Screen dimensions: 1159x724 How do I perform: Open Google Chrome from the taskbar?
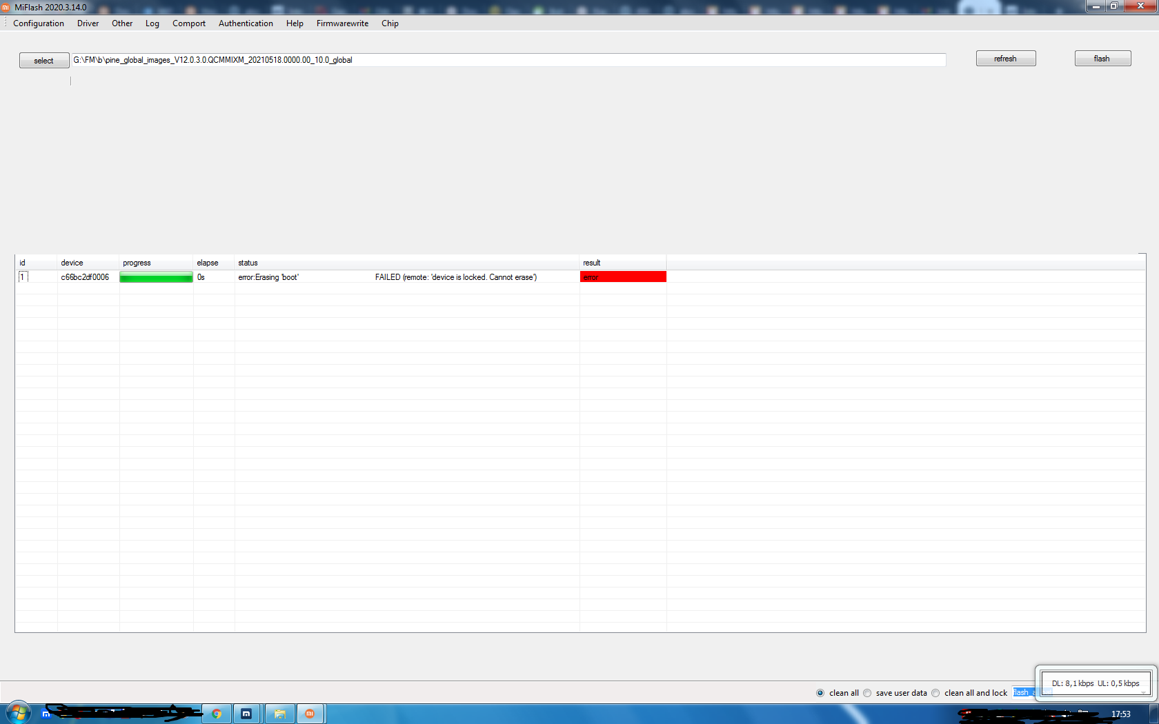pyautogui.click(x=217, y=714)
